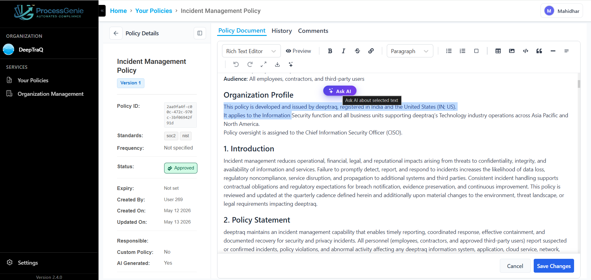Screen dimensions: 591x280
Task: Click the Cancel button
Action: point(515,266)
